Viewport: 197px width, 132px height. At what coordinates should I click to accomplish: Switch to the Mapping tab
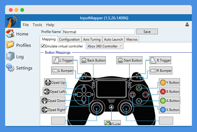click(x=49, y=39)
